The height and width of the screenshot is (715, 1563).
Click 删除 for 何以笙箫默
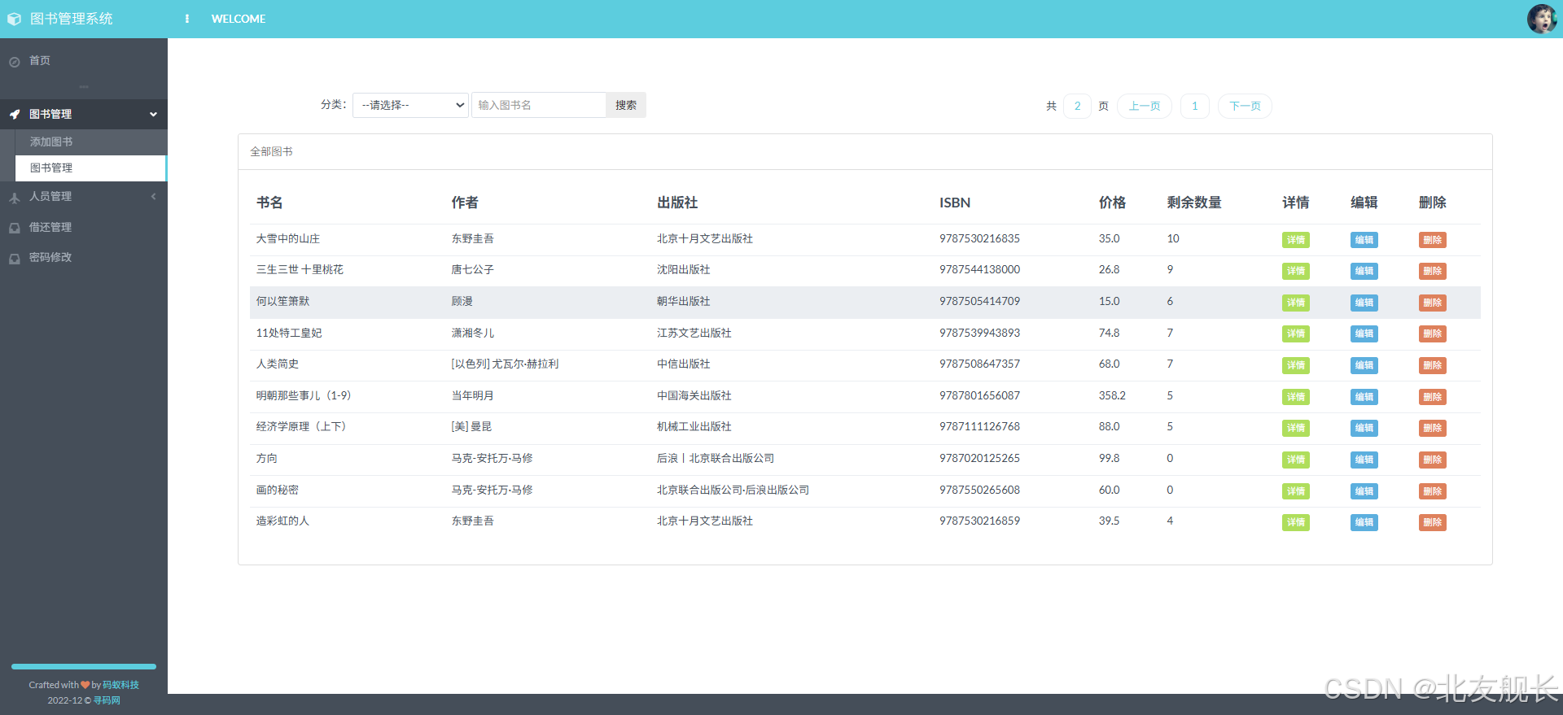pyautogui.click(x=1433, y=303)
